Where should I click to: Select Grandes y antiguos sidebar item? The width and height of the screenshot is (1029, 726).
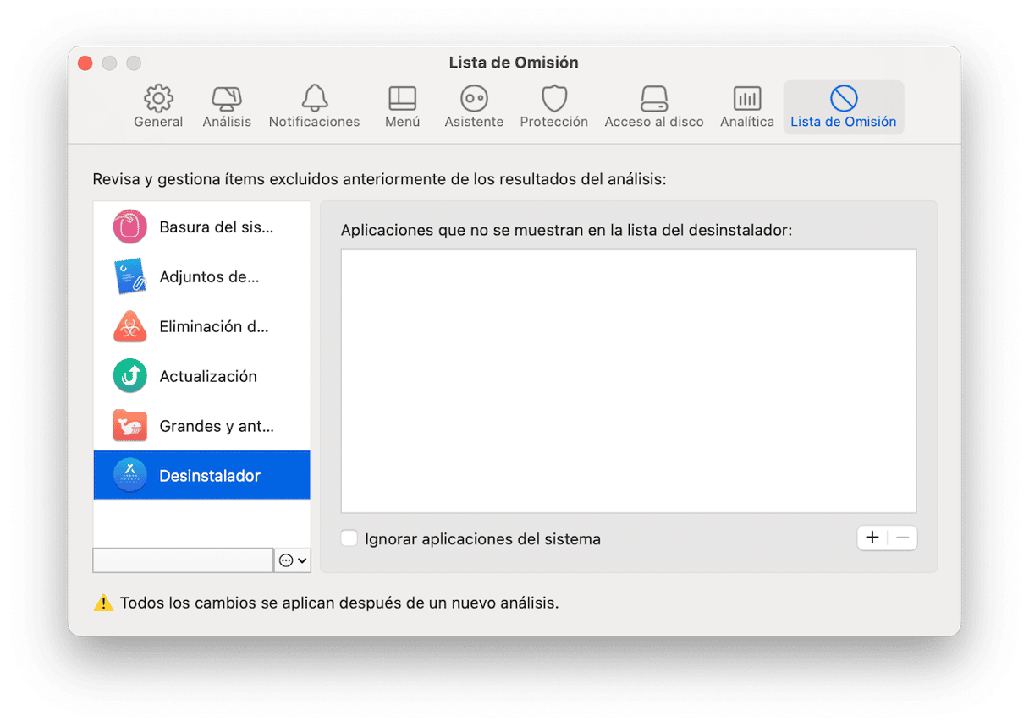[x=201, y=427]
